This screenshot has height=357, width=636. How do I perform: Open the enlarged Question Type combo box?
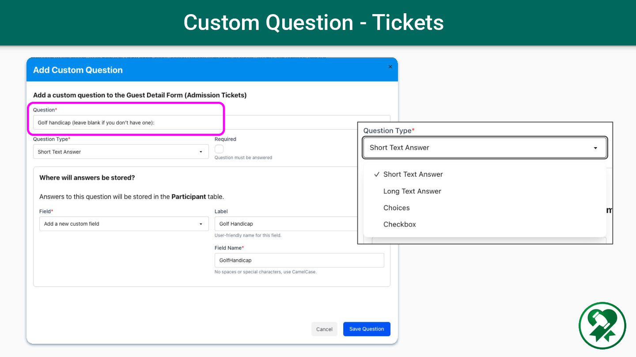click(x=485, y=148)
